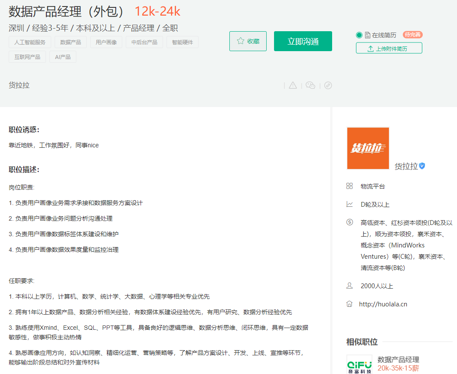Open the http://huolala.cn website link
457x374 pixels.
[383, 304]
